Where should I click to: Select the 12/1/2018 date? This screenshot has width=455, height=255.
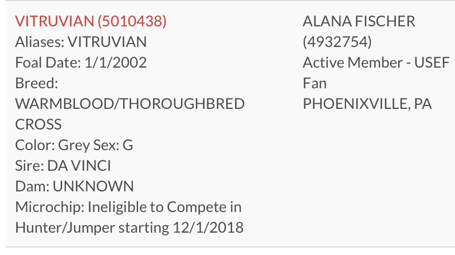208,227
